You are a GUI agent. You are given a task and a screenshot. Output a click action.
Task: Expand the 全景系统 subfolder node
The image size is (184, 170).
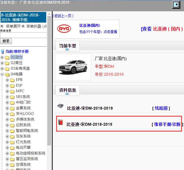[7, 108]
